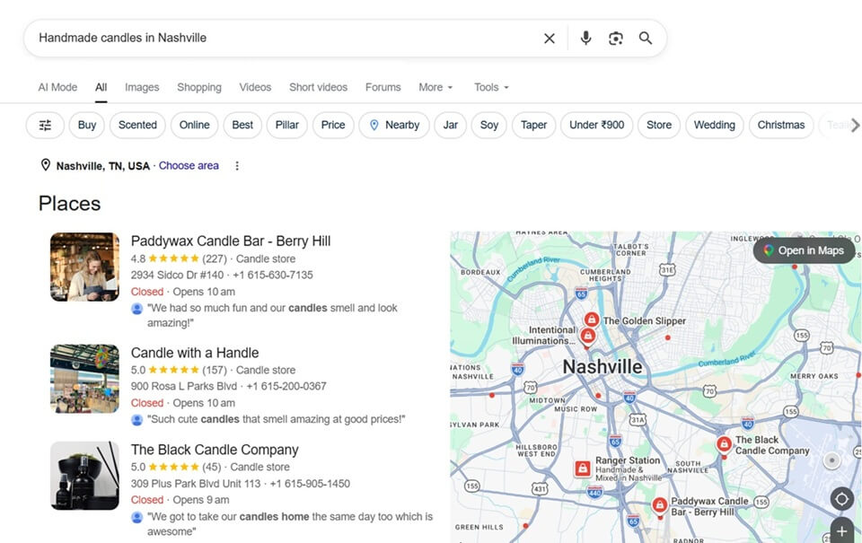
Task: Click the 309 Plus Park Blvd Unit 113 address
Action: (196, 484)
